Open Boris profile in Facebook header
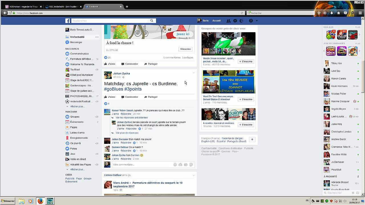 [203, 21]
